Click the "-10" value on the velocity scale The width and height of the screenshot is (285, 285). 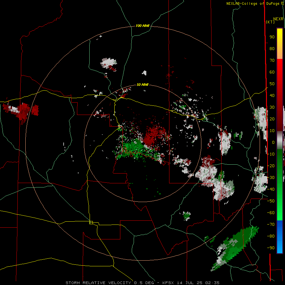tap(271, 154)
